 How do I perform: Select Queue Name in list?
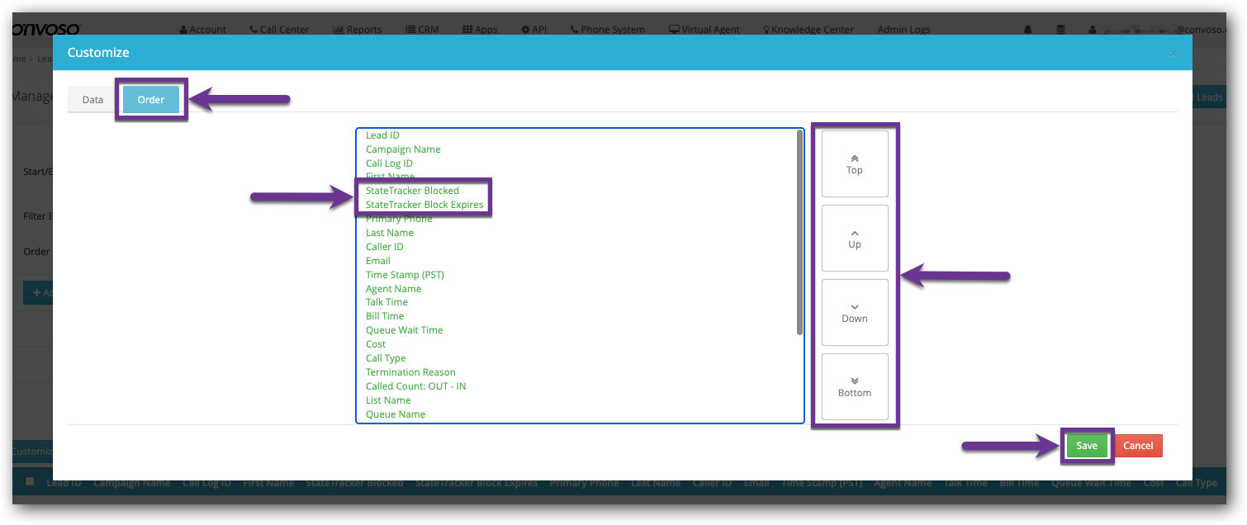click(396, 414)
